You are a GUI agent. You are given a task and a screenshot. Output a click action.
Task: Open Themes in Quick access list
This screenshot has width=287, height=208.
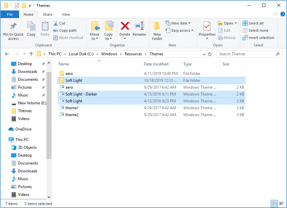tap(21, 111)
